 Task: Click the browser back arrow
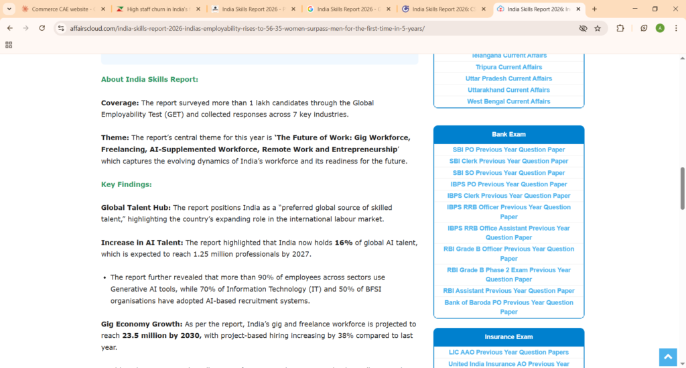[9, 28]
